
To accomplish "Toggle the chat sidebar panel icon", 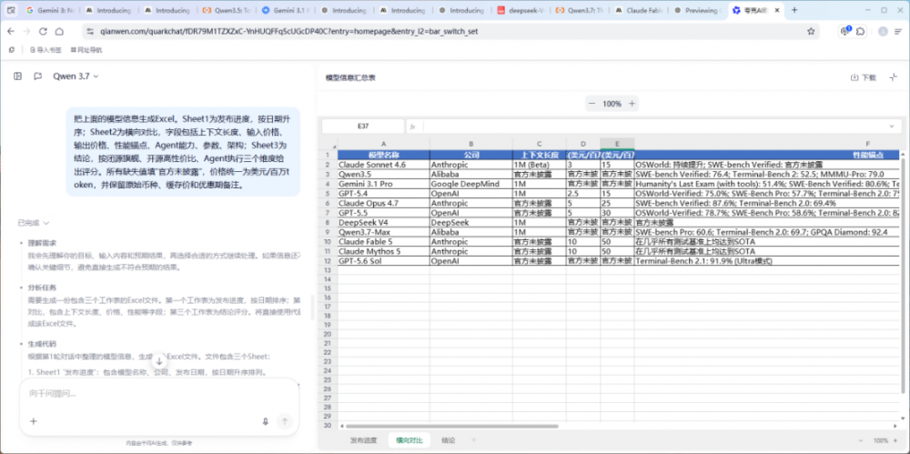I will [18, 76].
